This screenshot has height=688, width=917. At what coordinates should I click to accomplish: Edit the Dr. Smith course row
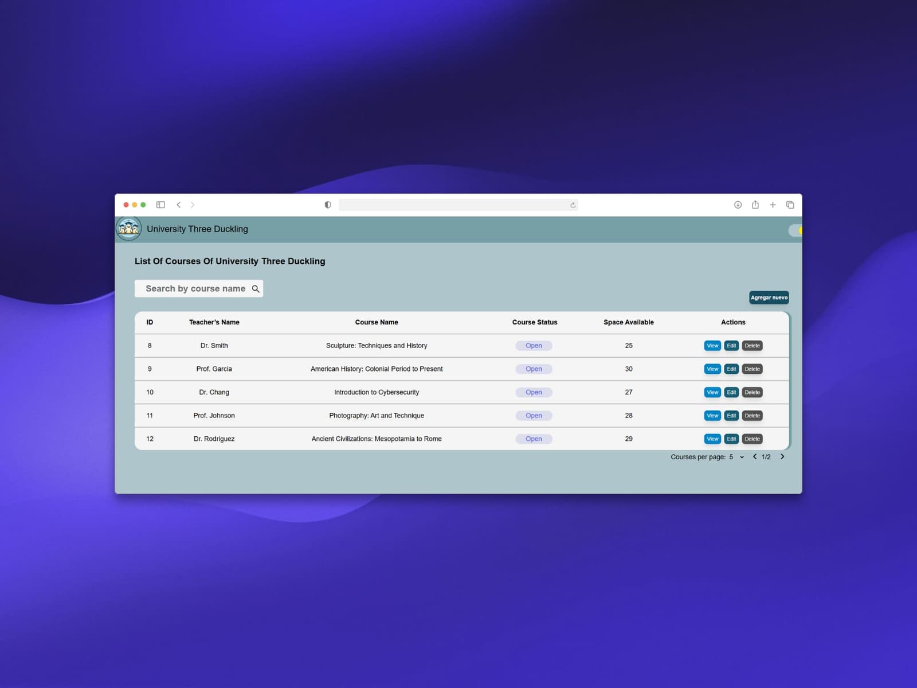731,346
